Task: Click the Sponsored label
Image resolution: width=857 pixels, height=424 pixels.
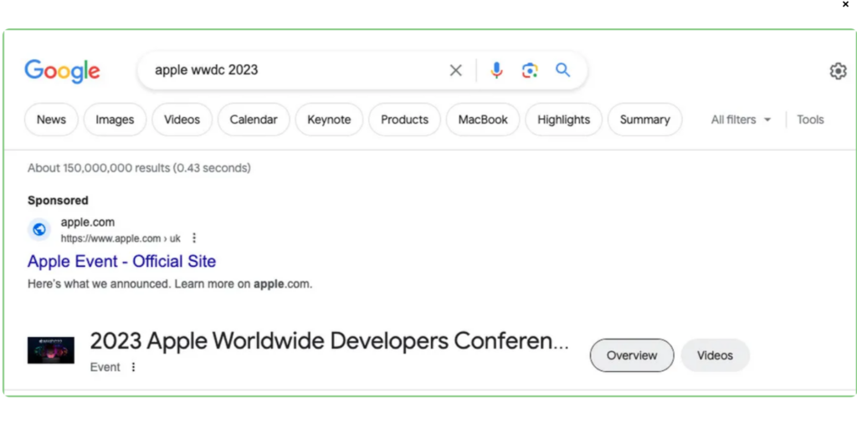Action: coord(58,201)
